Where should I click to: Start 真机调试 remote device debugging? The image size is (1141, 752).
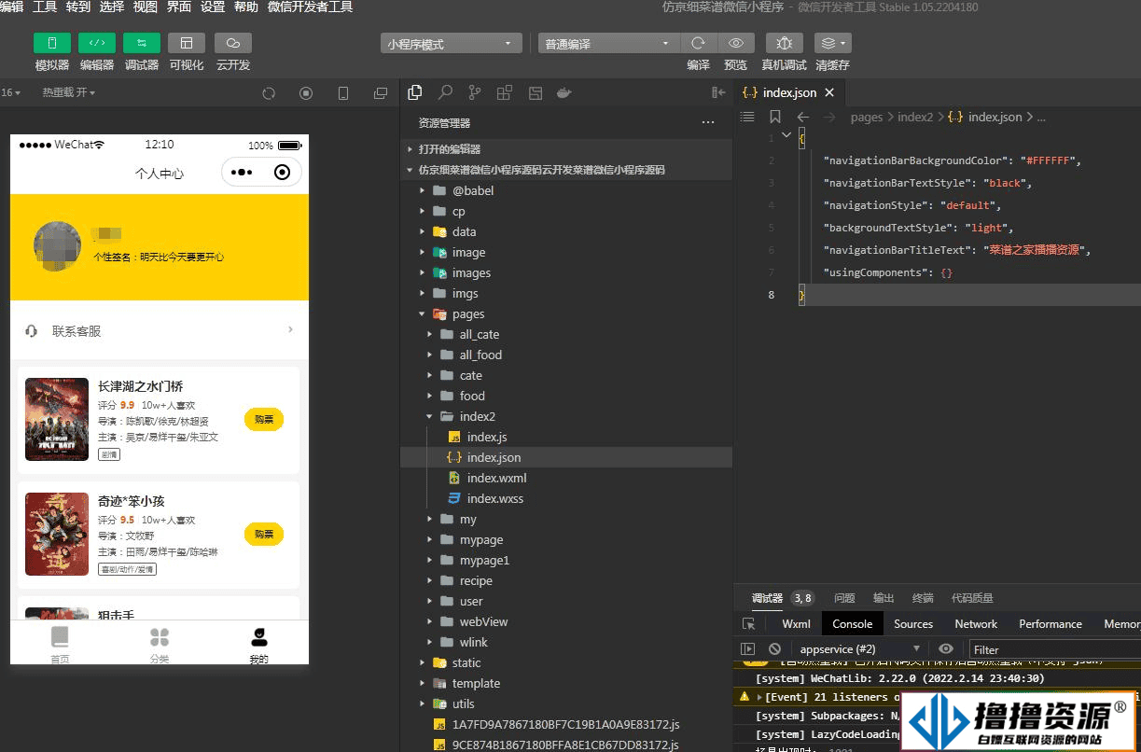[784, 44]
